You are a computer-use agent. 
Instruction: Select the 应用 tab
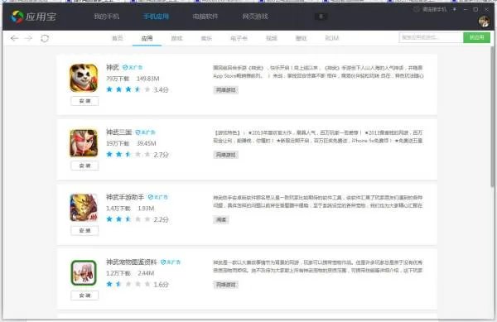tap(147, 38)
